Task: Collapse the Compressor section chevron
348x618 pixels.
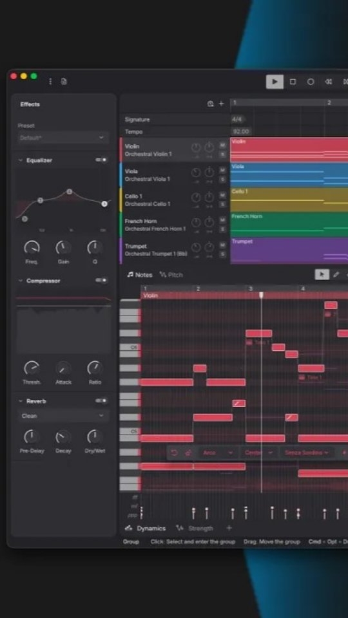Action: tap(21, 281)
